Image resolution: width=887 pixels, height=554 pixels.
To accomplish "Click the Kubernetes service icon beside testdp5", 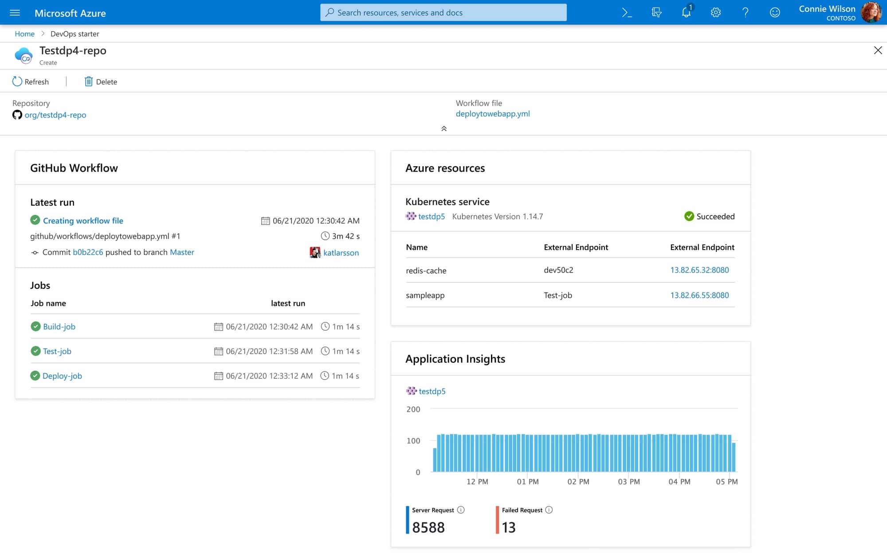I will click(x=410, y=217).
